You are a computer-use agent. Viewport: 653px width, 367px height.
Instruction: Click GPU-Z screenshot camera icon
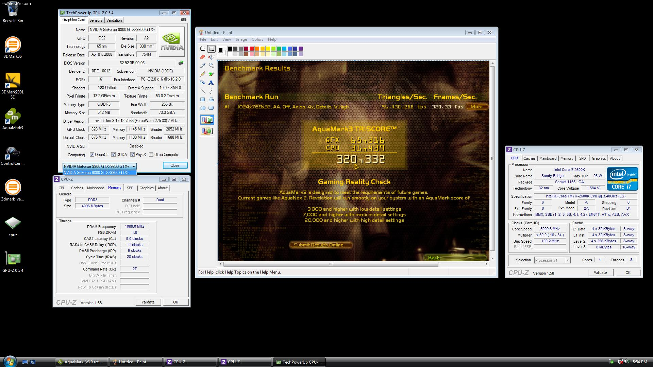[x=184, y=20]
